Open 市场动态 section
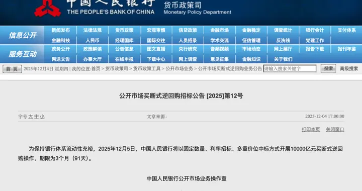 (x=251, y=49)
